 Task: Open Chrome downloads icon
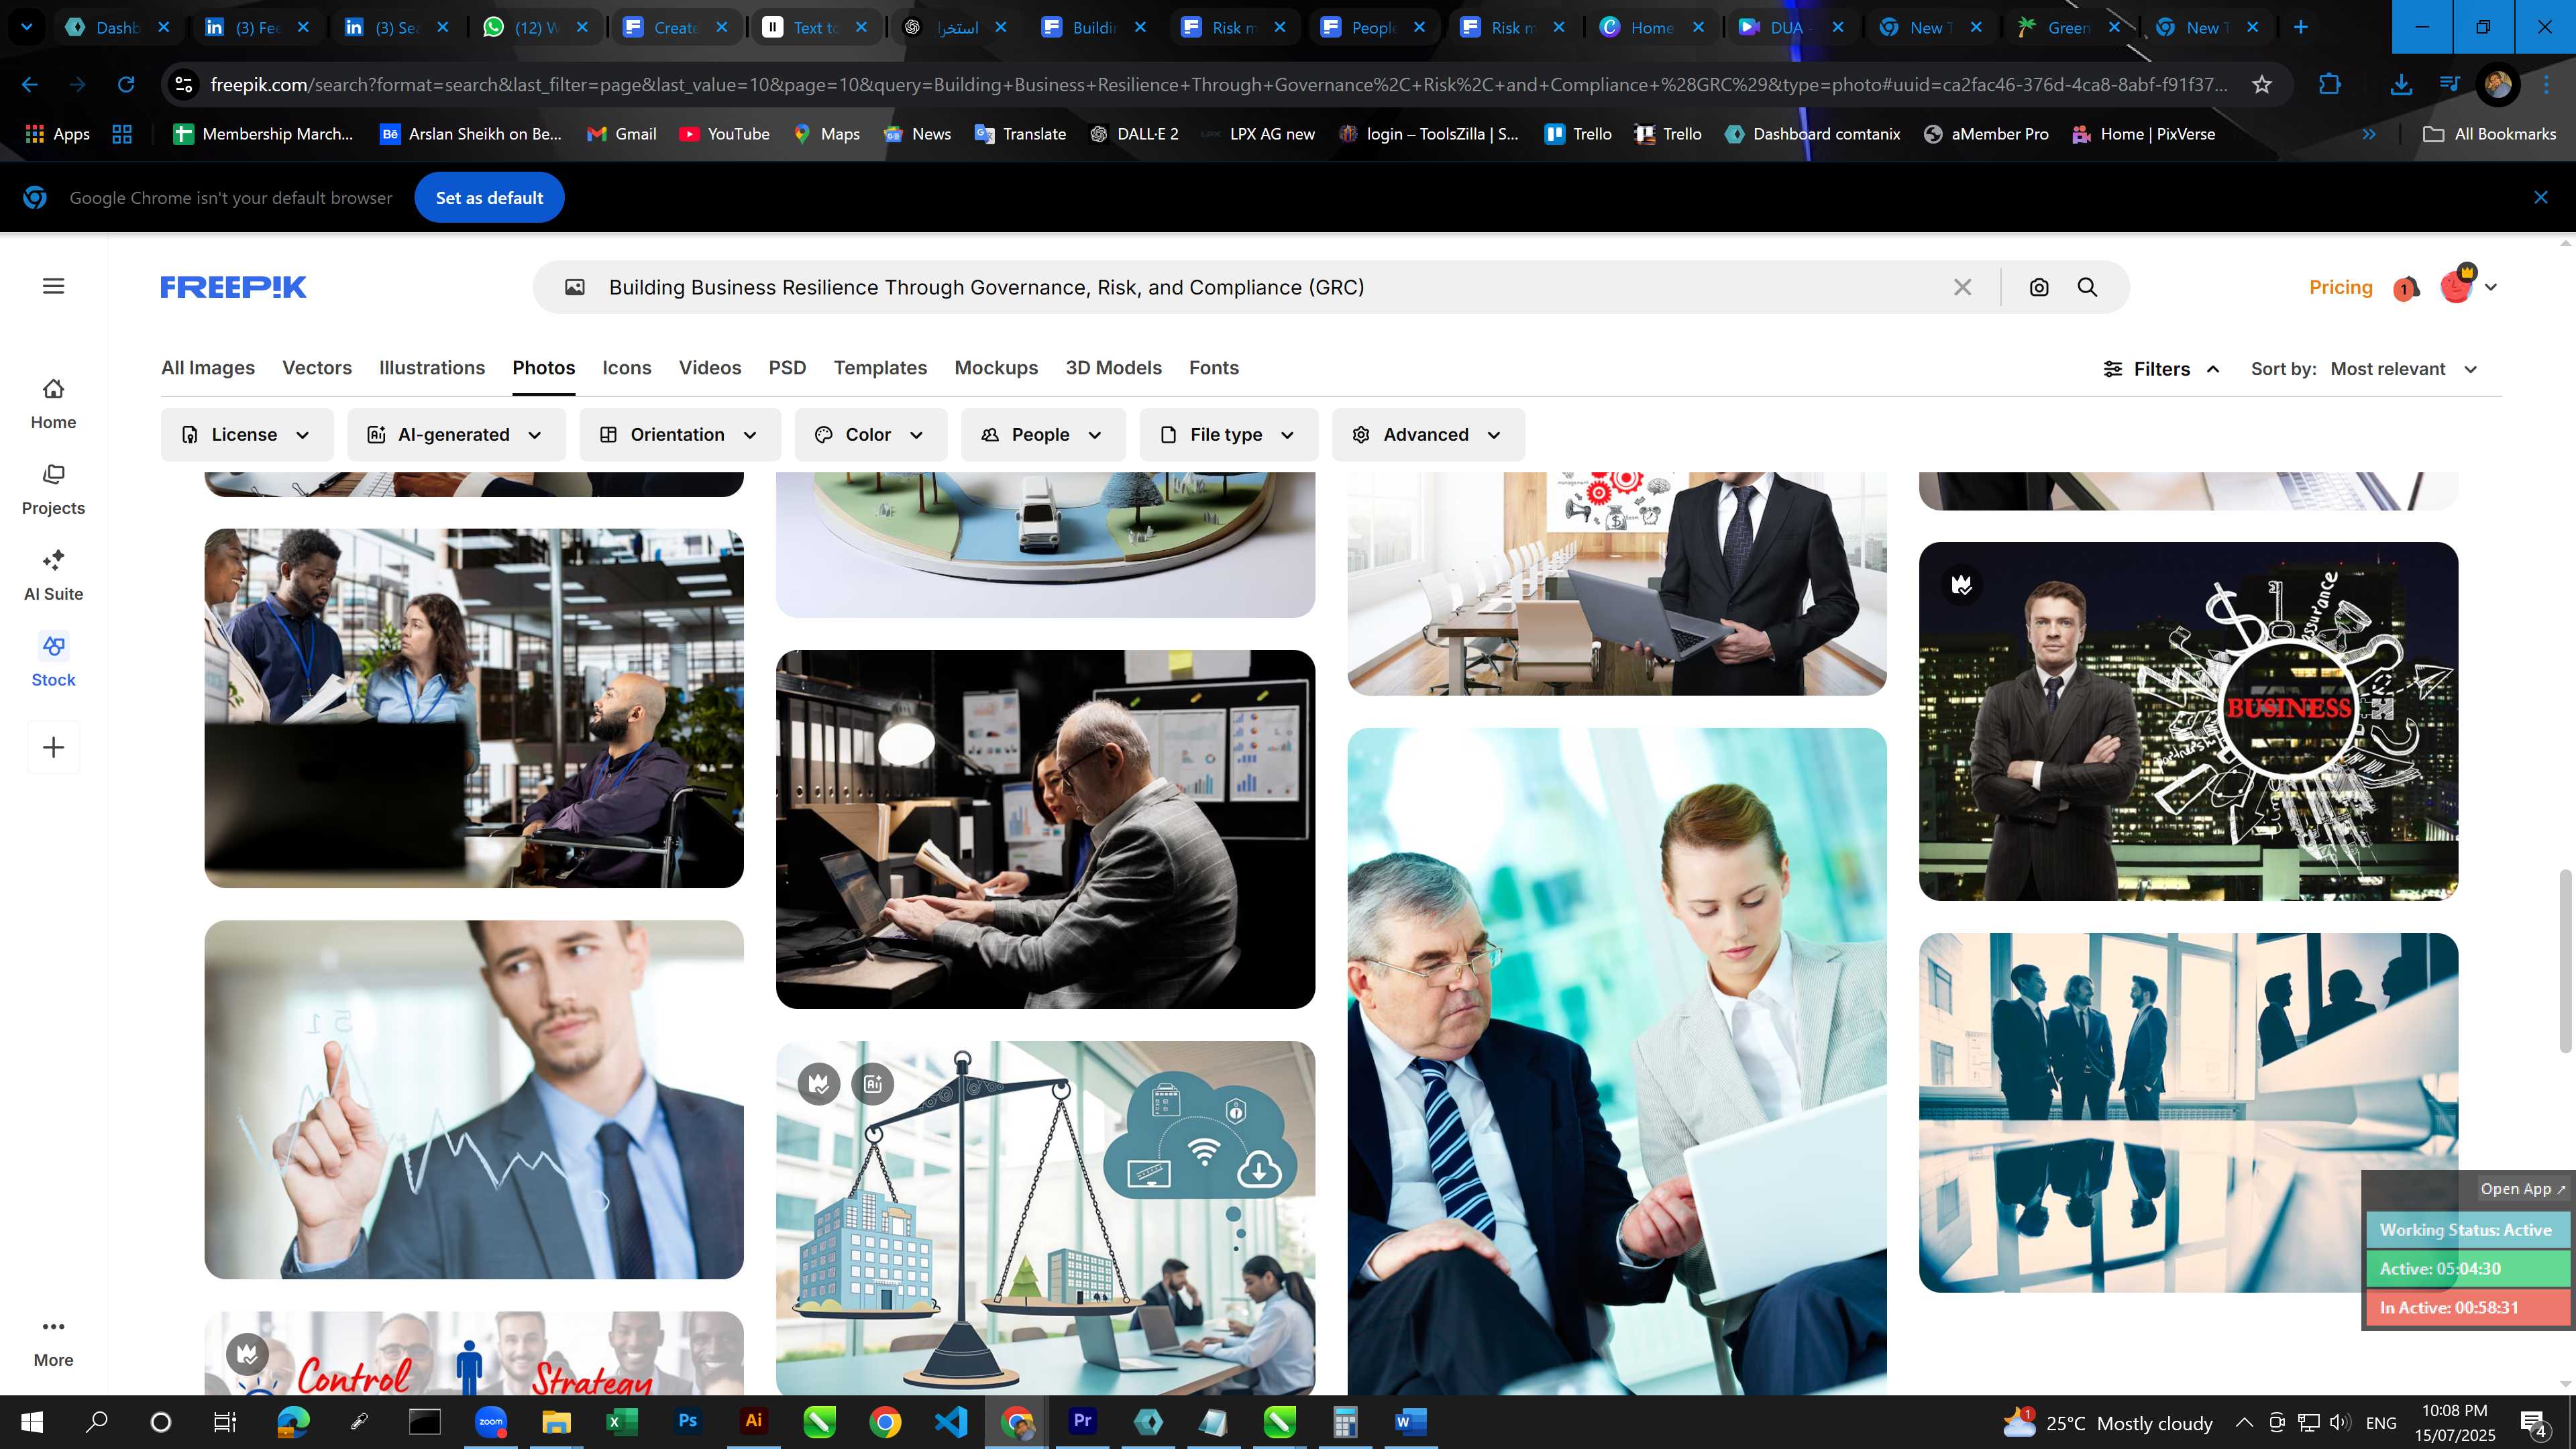[2401, 85]
